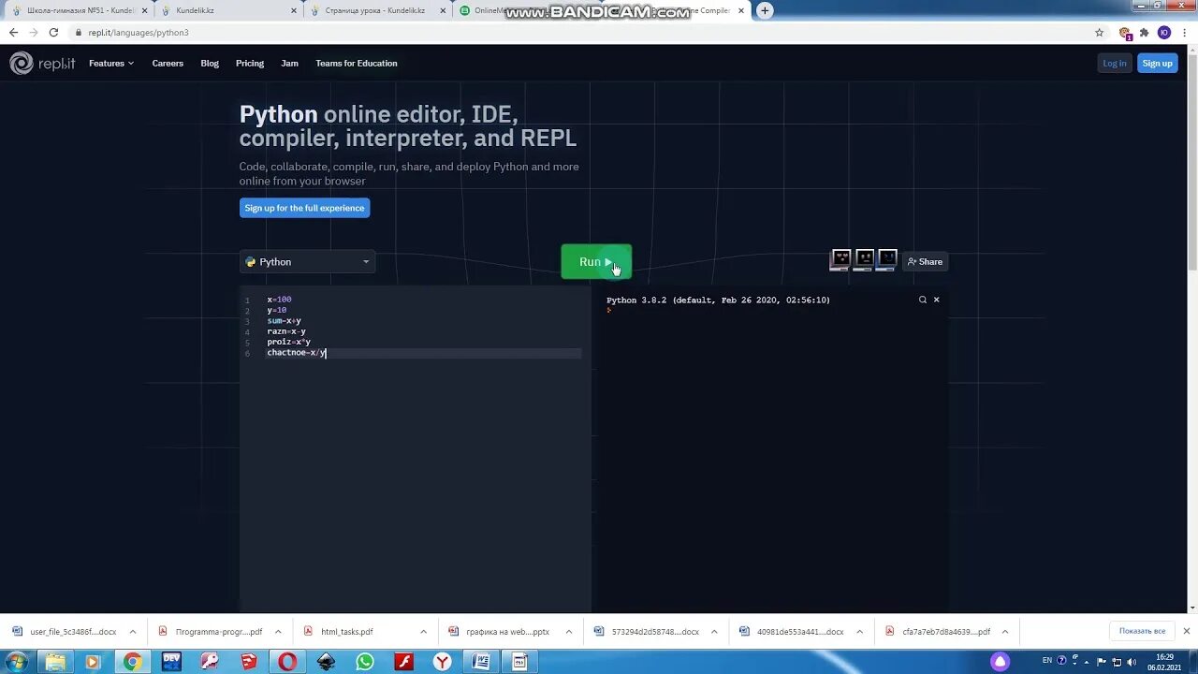Open Word from taskbar

click(x=481, y=662)
